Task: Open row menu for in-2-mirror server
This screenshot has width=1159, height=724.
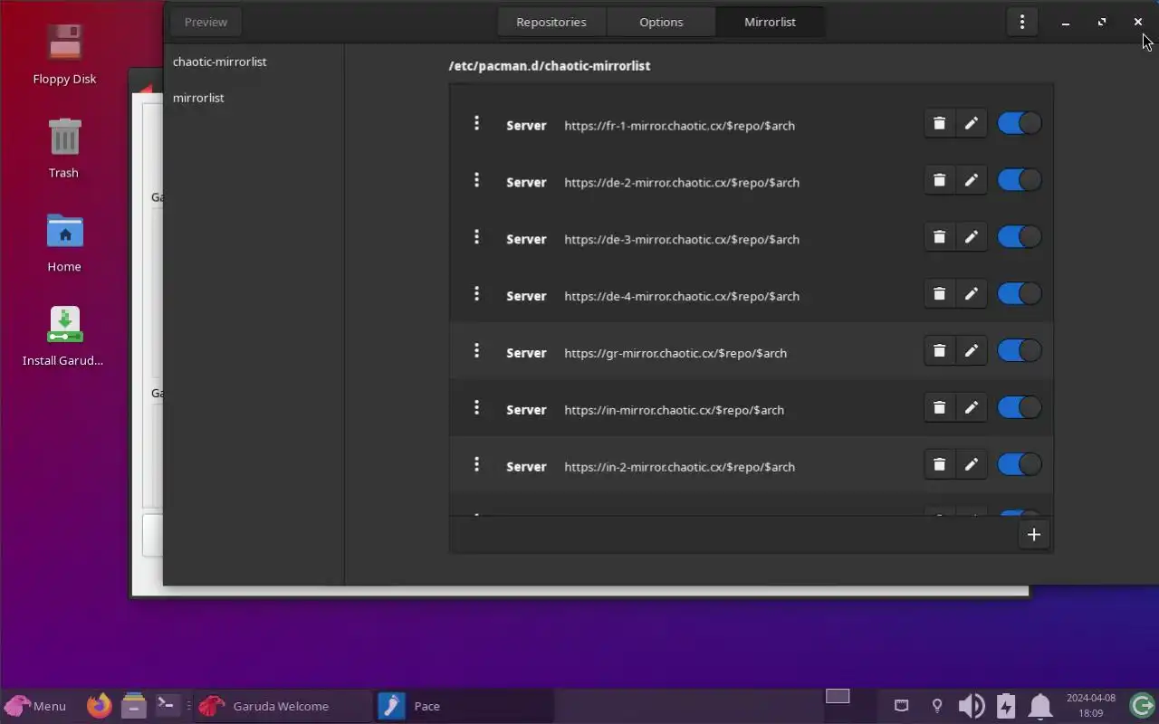Action: pos(476,465)
